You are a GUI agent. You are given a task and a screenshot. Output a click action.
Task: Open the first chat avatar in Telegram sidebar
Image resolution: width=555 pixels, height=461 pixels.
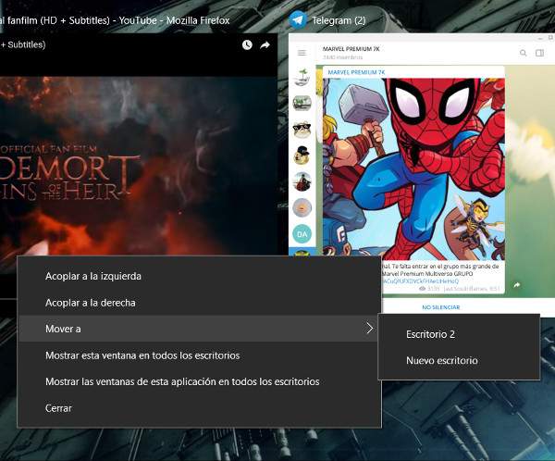(x=302, y=78)
